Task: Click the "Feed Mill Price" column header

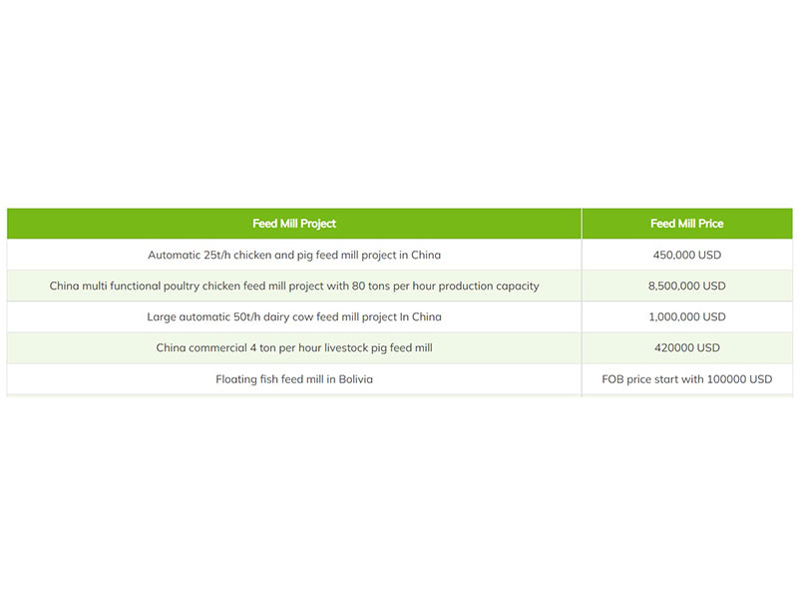Action: [686, 224]
